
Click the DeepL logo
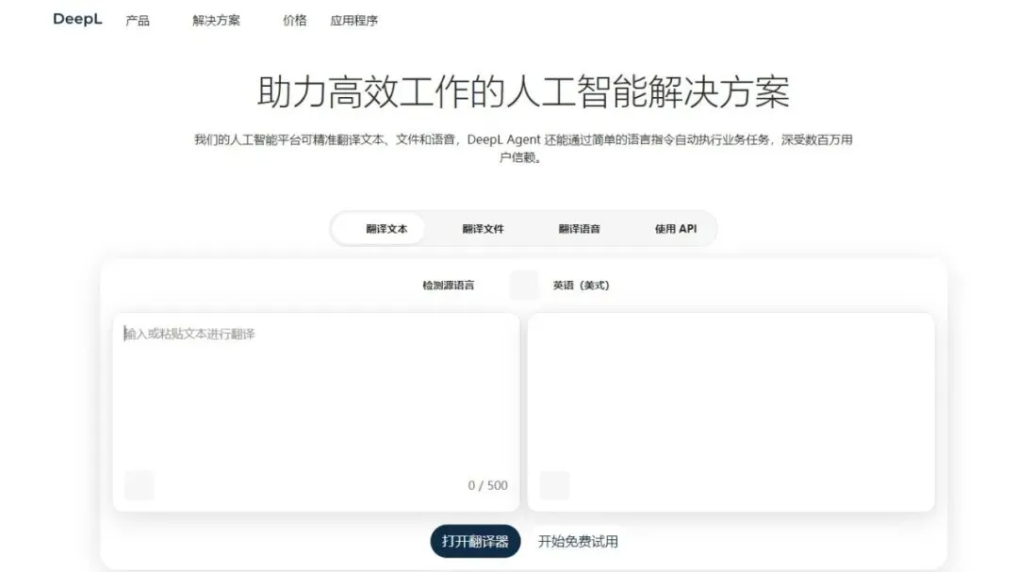(77, 20)
